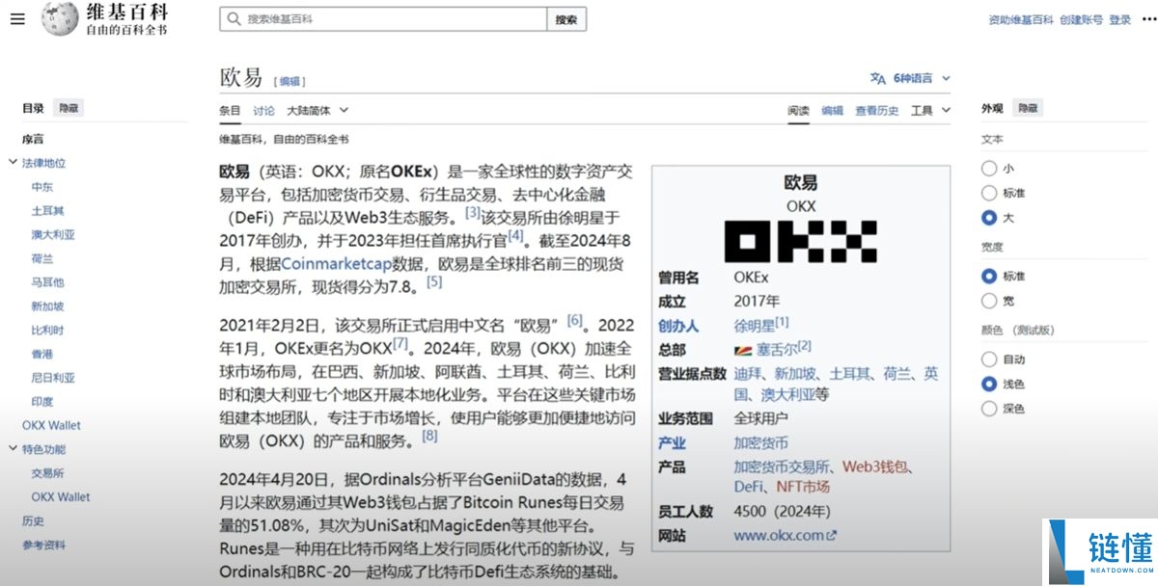Select the standard text size option
Image resolution: width=1158 pixels, height=586 pixels.
(x=988, y=193)
